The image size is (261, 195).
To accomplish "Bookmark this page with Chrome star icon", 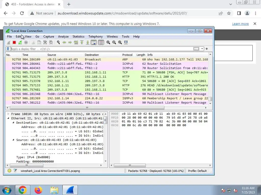I will tap(229, 13).
